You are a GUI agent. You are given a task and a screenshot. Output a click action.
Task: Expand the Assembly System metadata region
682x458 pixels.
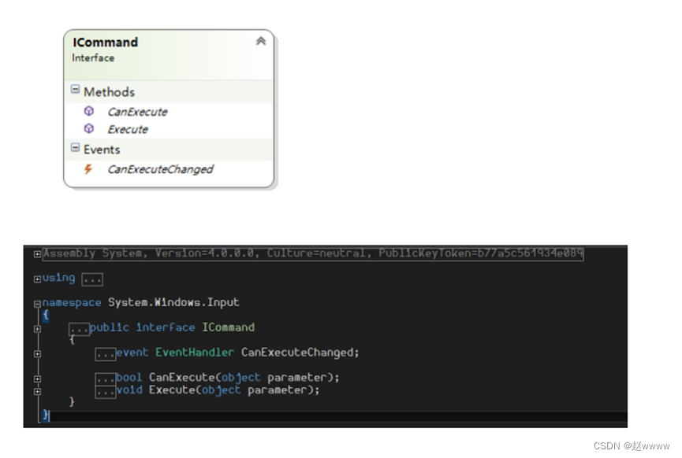point(38,253)
